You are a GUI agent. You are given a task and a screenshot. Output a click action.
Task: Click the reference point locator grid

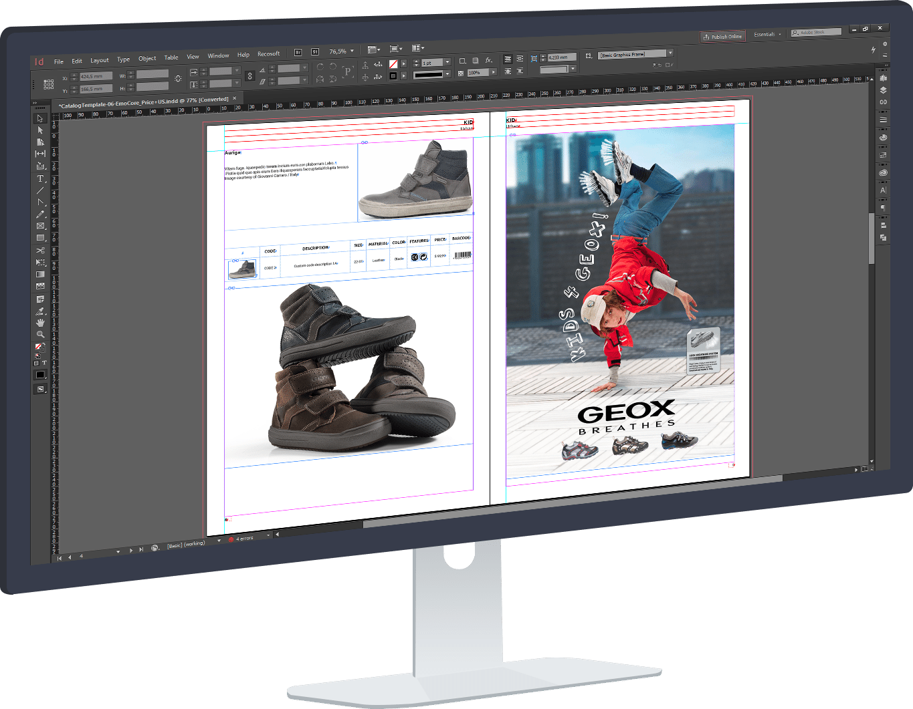coord(48,84)
